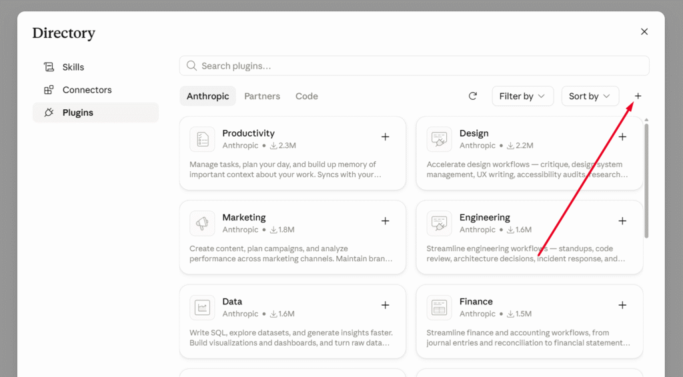Screen dimensions: 683x377
Task: Click the Engineering description 'Streamline engineering workflows'
Action: click(x=526, y=254)
